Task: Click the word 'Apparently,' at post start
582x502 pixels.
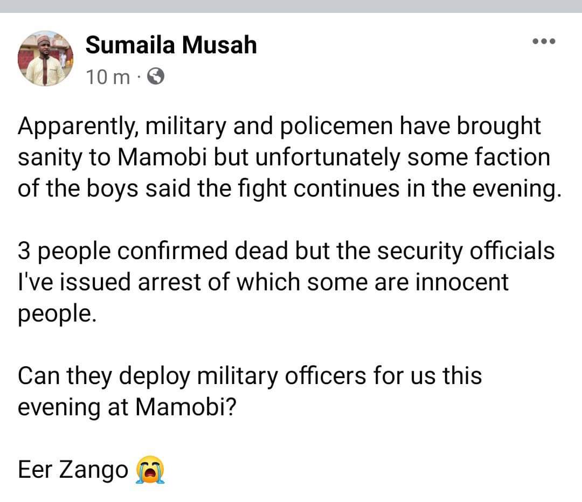Action: [x=78, y=127]
